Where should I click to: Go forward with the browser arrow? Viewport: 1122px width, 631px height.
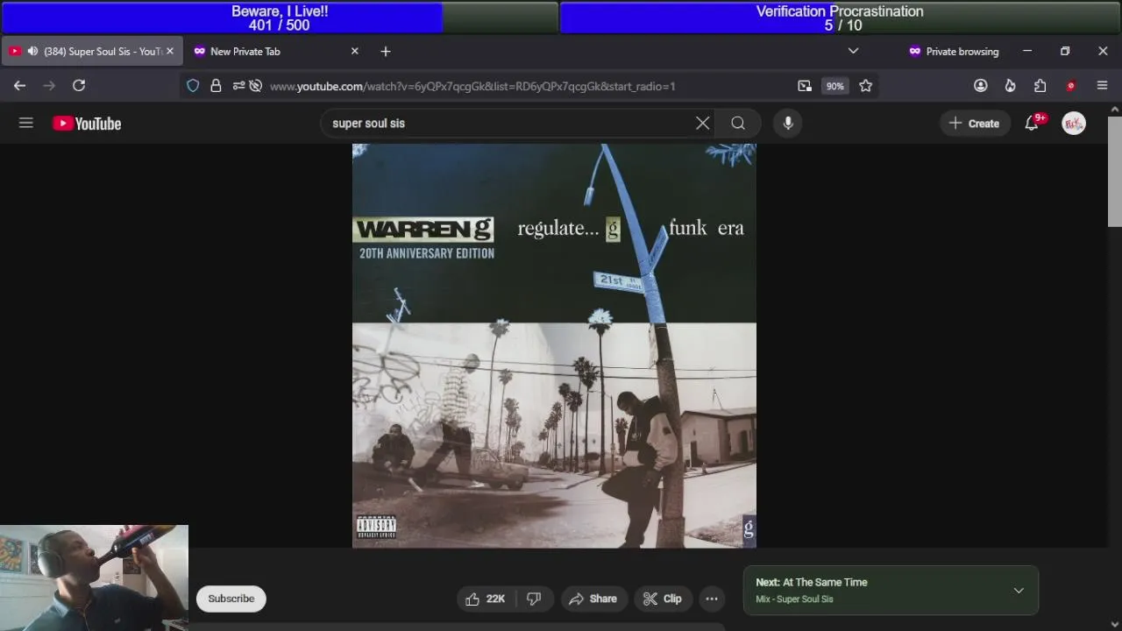point(49,86)
